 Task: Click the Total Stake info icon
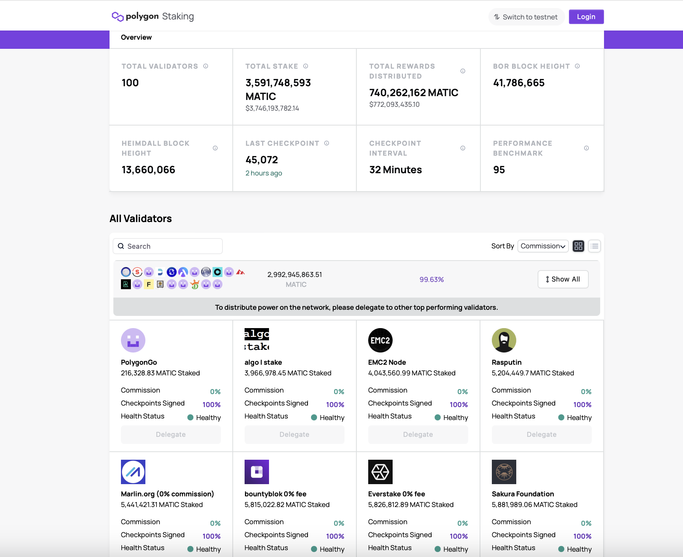click(x=306, y=66)
